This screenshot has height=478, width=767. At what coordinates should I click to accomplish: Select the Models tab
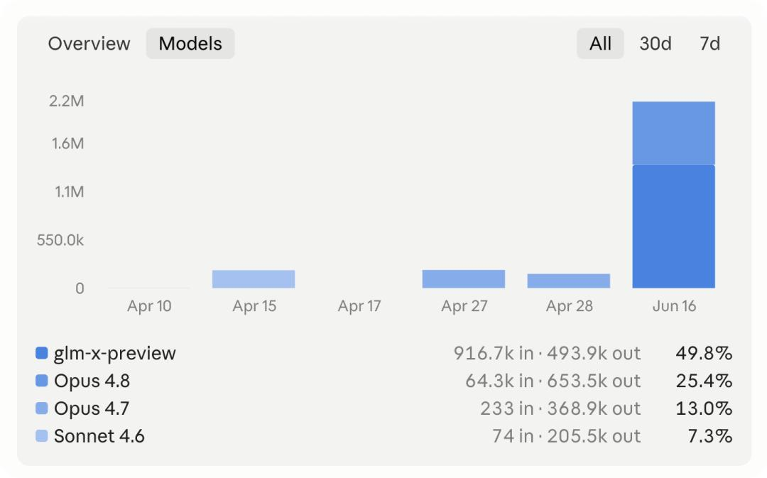tap(190, 43)
